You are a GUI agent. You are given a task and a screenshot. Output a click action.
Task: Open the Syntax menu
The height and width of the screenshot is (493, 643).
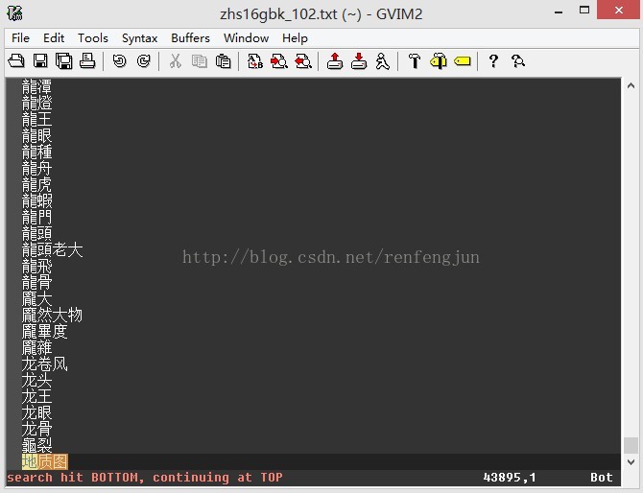click(x=140, y=38)
